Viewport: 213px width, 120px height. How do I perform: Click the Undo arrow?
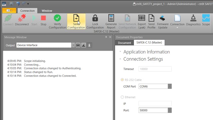(x=18, y=4)
